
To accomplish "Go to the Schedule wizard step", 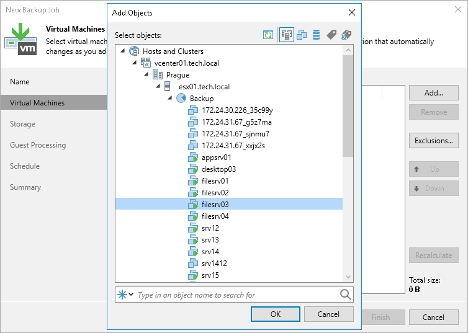I will tap(25, 166).
